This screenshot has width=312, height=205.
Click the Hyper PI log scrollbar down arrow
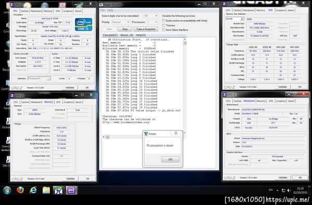tap(185, 133)
